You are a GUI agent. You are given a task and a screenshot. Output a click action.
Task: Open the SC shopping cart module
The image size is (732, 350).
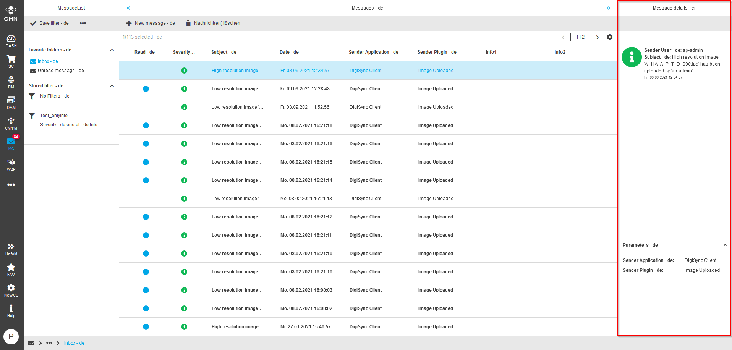click(11, 61)
